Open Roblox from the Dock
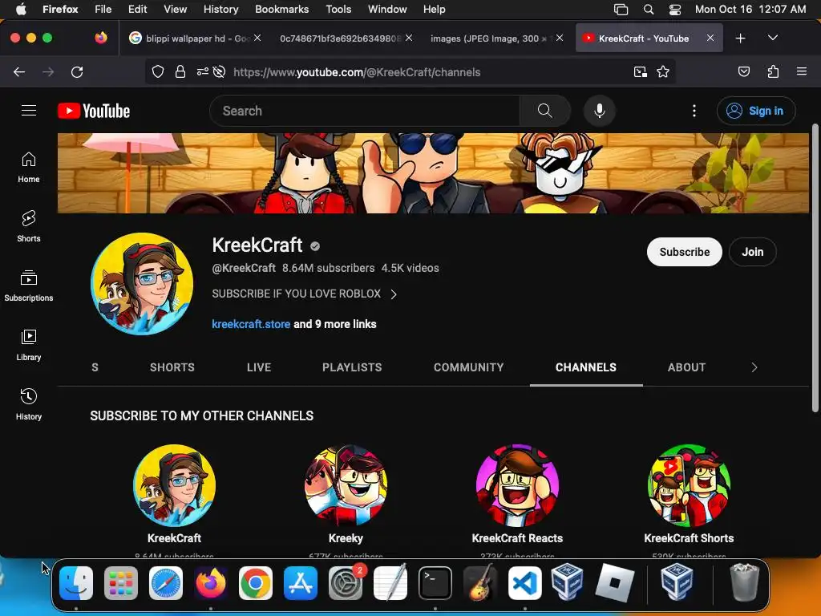The image size is (821, 616). [615, 583]
